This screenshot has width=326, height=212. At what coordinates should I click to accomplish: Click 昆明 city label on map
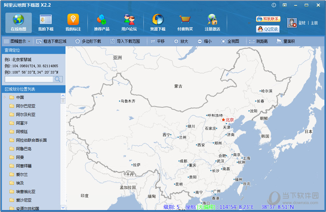pyautogui.click(x=179, y=184)
